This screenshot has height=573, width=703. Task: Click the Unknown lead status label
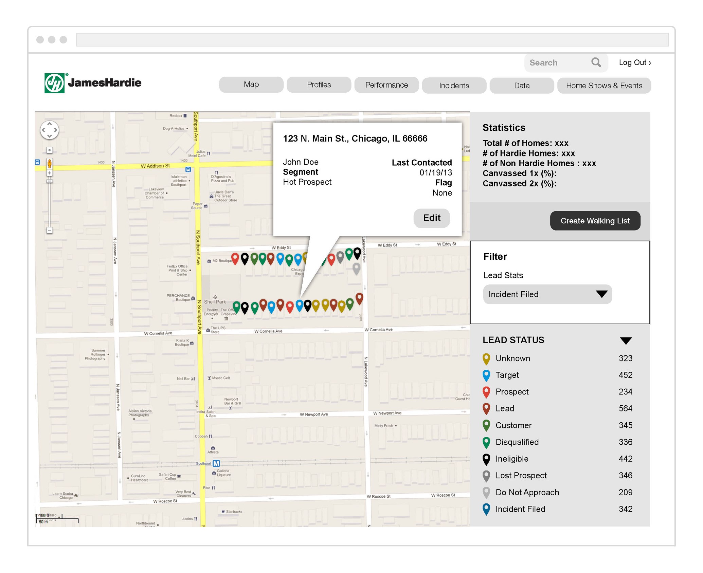[513, 358]
